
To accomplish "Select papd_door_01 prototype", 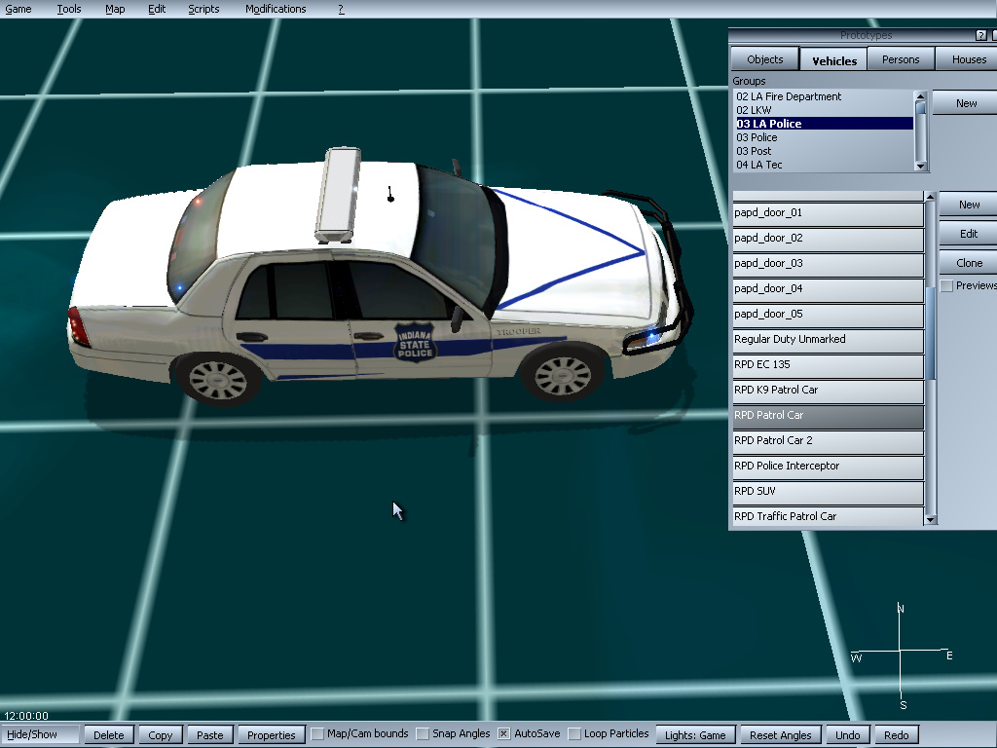I will pyautogui.click(x=828, y=213).
